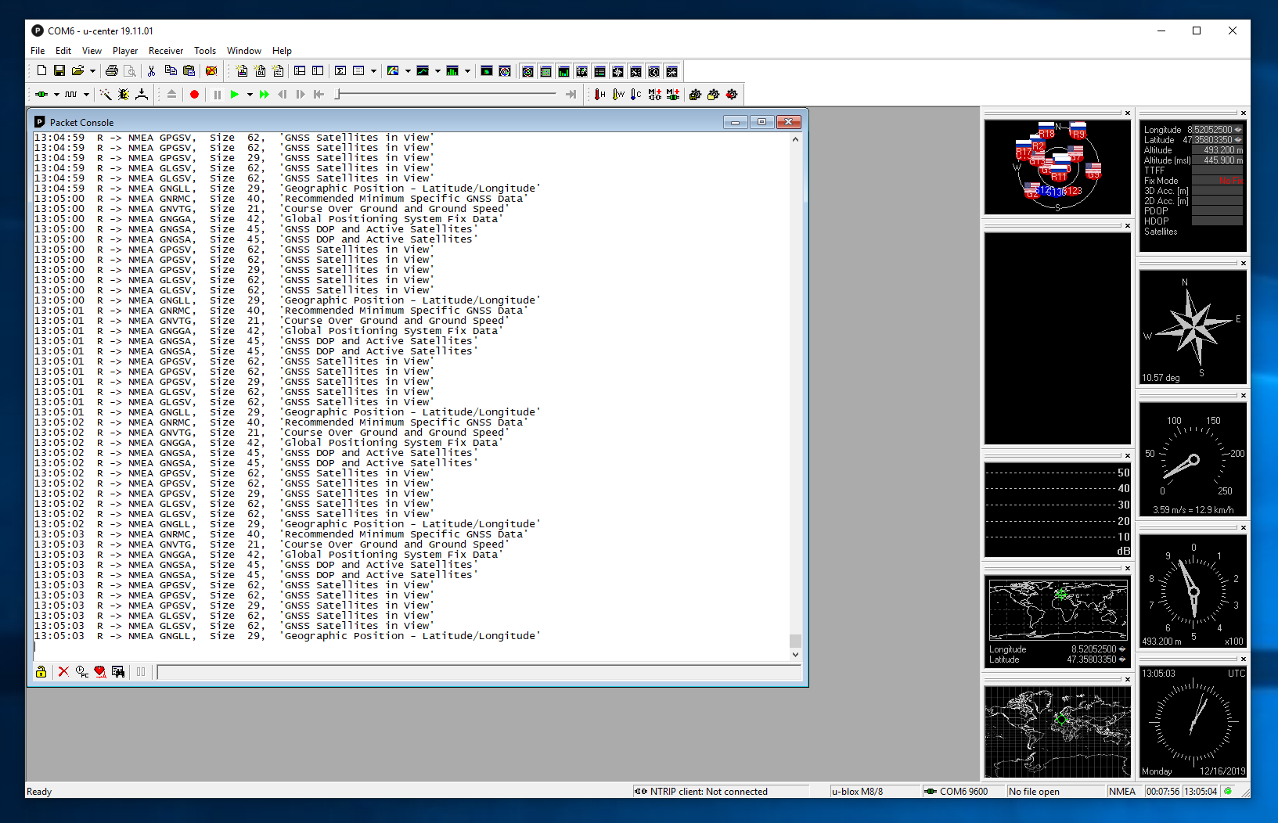
Task: Click the Rewind to start button
Action: pyautogui.click(x=319, y=95)
